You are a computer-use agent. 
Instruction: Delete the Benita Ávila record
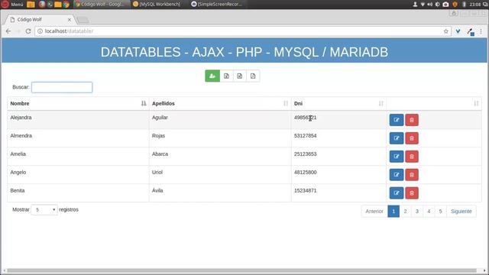click(412, 193)
